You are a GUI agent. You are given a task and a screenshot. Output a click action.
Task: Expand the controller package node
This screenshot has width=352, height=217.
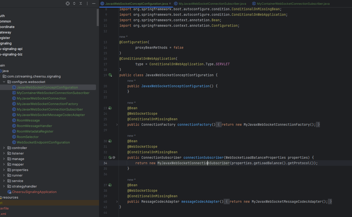(x=4, y=148)
